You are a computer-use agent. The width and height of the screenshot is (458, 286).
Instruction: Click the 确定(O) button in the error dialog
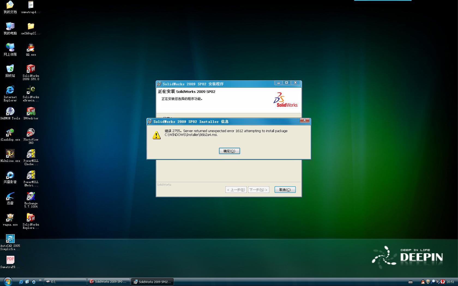point(229,151)
